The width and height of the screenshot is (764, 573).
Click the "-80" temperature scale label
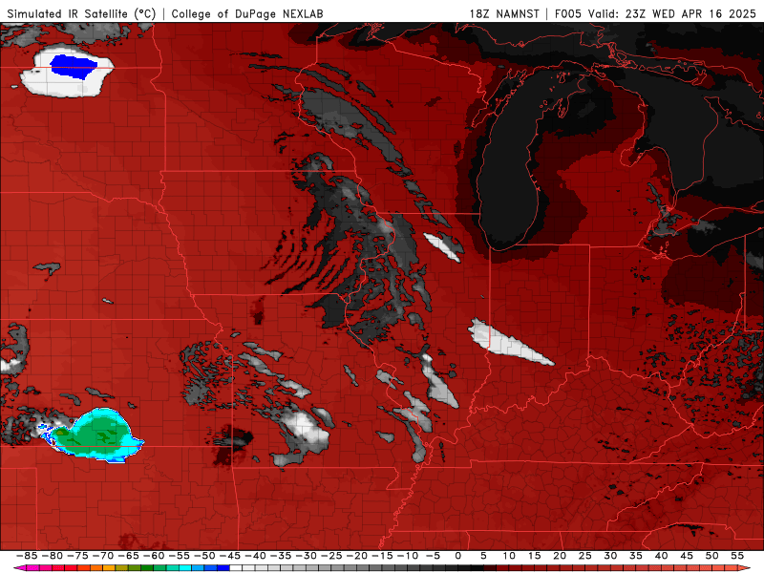pyautogui.click(x=53, y=556)
